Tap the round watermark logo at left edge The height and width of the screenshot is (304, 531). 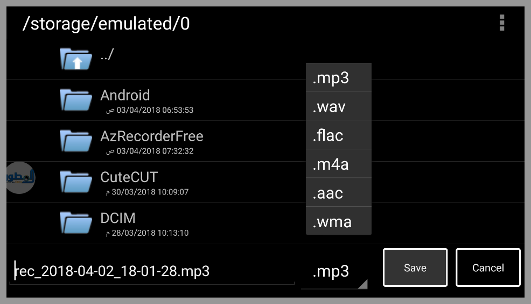tap(21, 177)
